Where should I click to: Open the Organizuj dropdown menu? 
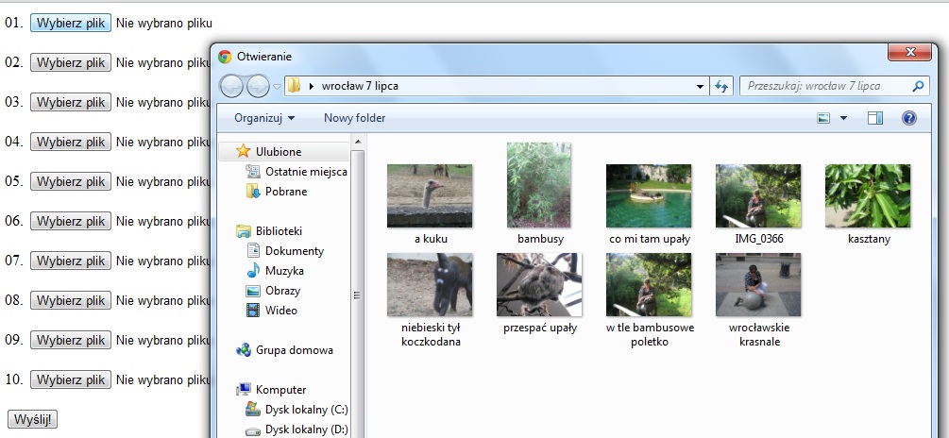click(x=264, y=118)
